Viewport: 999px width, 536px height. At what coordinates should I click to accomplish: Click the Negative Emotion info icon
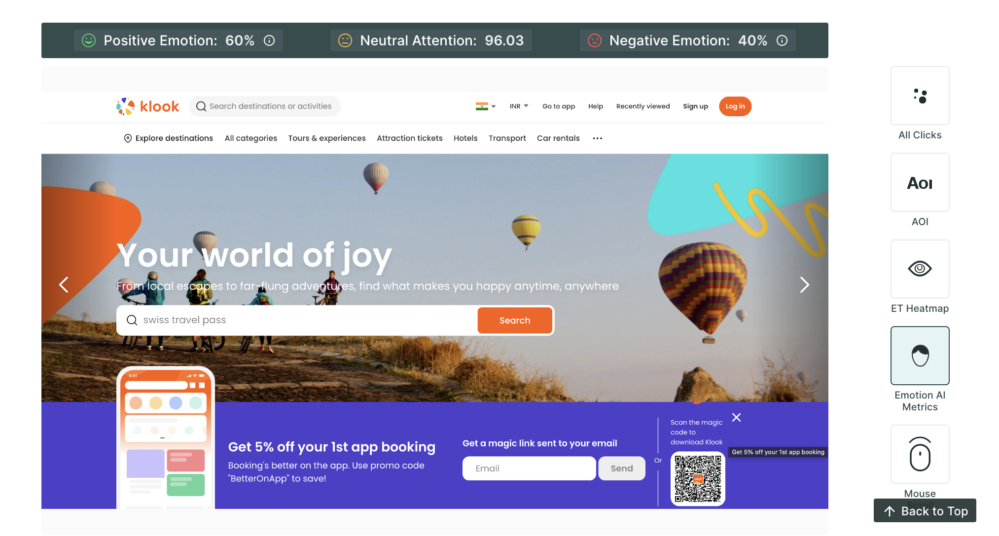782,40
